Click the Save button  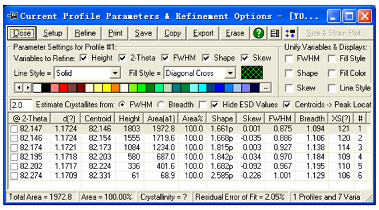click(x=143, y=33)
